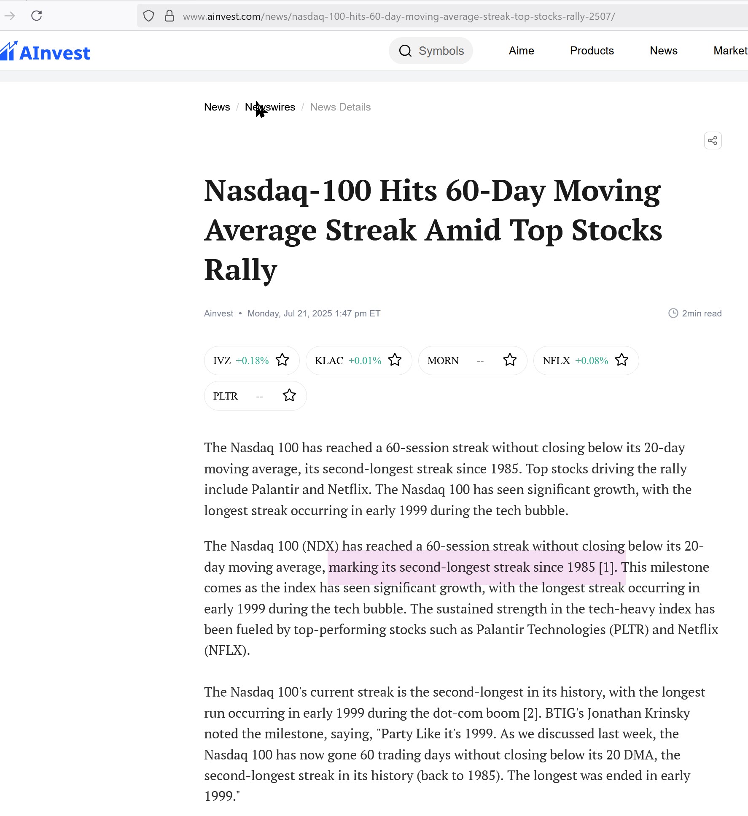The width and height of the screenshot is (748, 816).
Task: Star the MORN ticker to watchlist
Action: coord(510,360)
